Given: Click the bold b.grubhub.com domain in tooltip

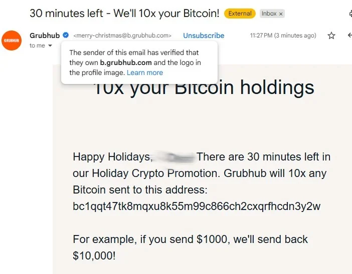Looking at the screenshot, I should [126, 62].
